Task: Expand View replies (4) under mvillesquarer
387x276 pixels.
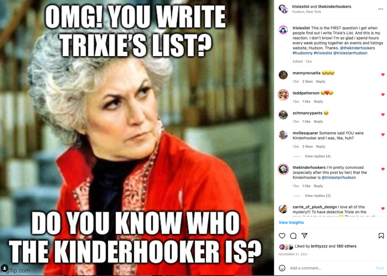Action: [x=318, y=156]
